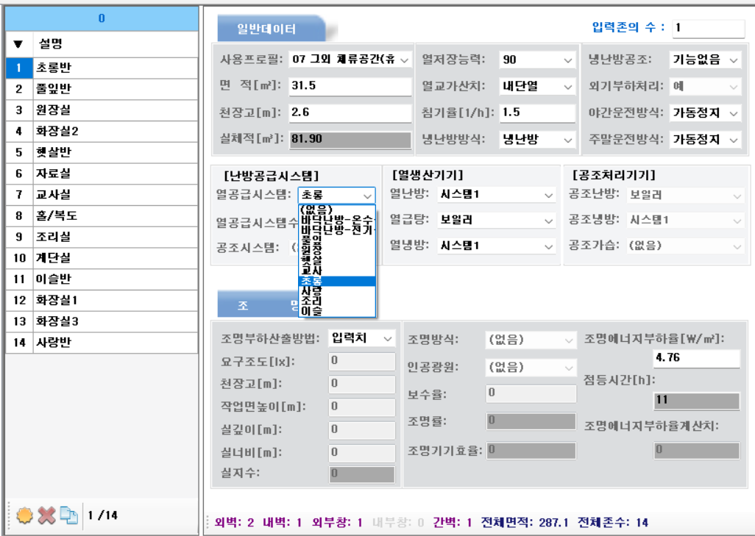Click the red X delete zone icon
This screenshot has width=755, height=536.
(46, 515)
